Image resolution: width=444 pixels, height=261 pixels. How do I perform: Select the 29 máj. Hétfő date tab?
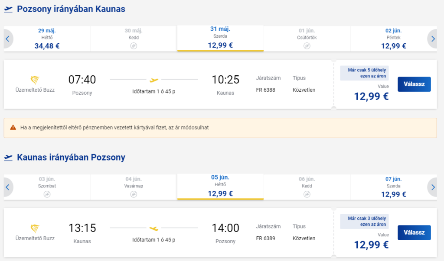47,39
